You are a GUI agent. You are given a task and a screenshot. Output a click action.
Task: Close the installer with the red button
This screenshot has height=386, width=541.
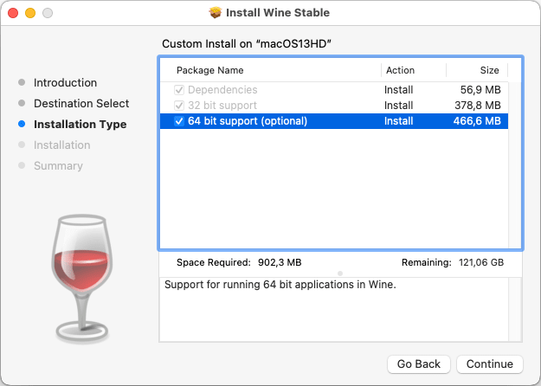point(13,13)
